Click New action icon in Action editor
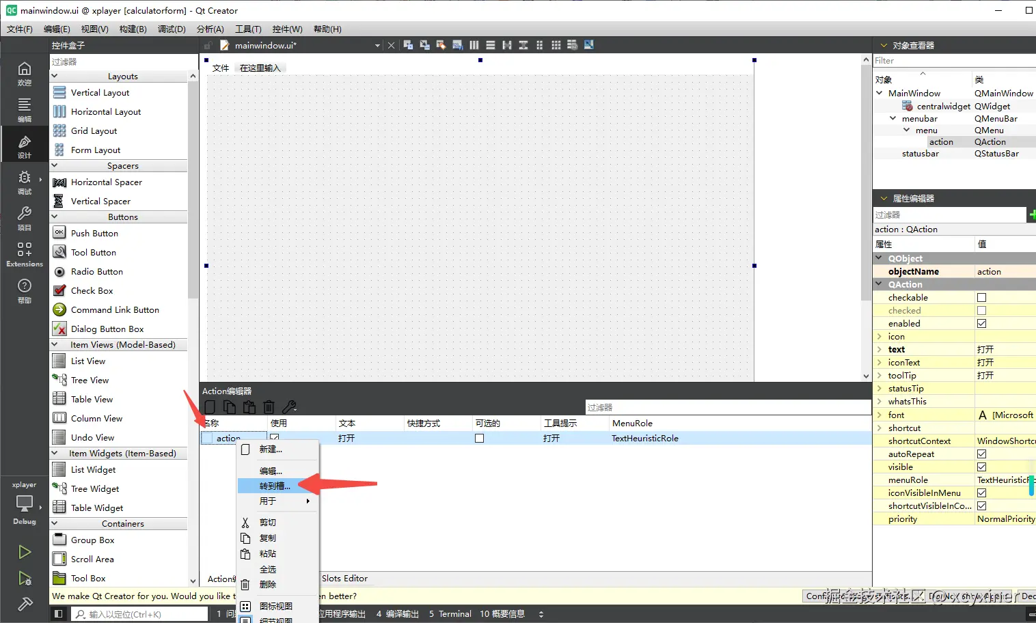This screenshot has width=1036, height=623. click(210, 407)
